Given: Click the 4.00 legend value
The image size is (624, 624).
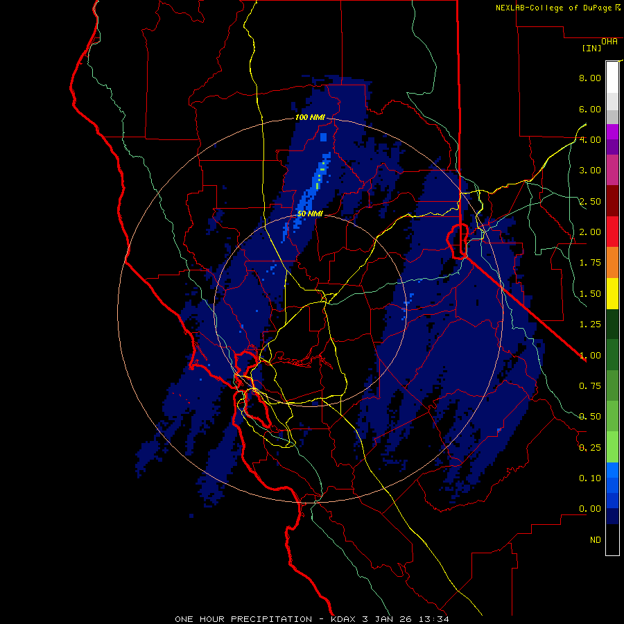Looking at the screenshot, I should click(x=590, y=139).
